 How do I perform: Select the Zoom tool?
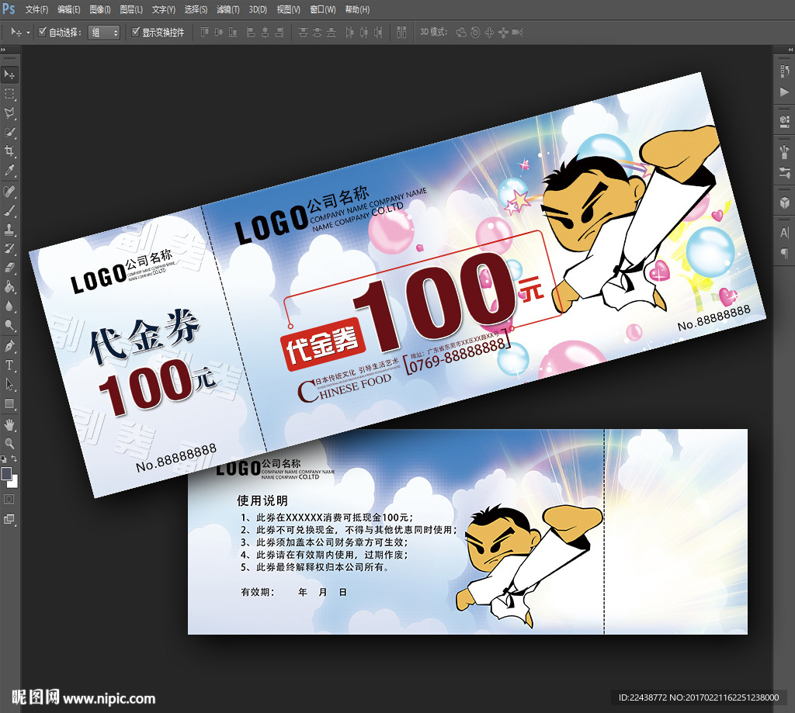9,444
